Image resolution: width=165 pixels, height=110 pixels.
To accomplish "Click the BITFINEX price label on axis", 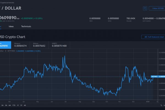I will click(158, 77).
